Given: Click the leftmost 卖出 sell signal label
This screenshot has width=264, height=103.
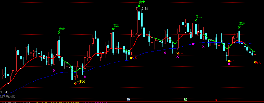Looking at the screenshot, I should pyautogui.click(x=62, y=29).
